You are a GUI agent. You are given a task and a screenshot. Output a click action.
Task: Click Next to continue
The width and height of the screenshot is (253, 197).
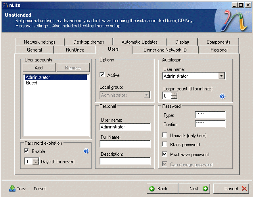pyautogui.click(x=194, y=188)
